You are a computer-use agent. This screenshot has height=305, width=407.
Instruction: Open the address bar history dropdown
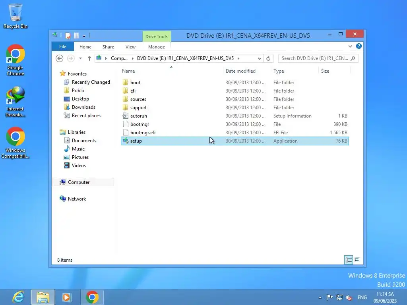coord(260,59)
